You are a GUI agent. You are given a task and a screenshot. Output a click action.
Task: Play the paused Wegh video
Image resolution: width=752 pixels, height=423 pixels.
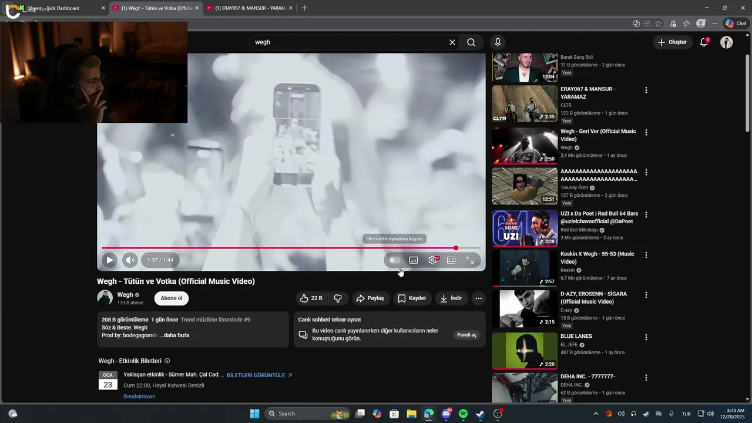109,260
